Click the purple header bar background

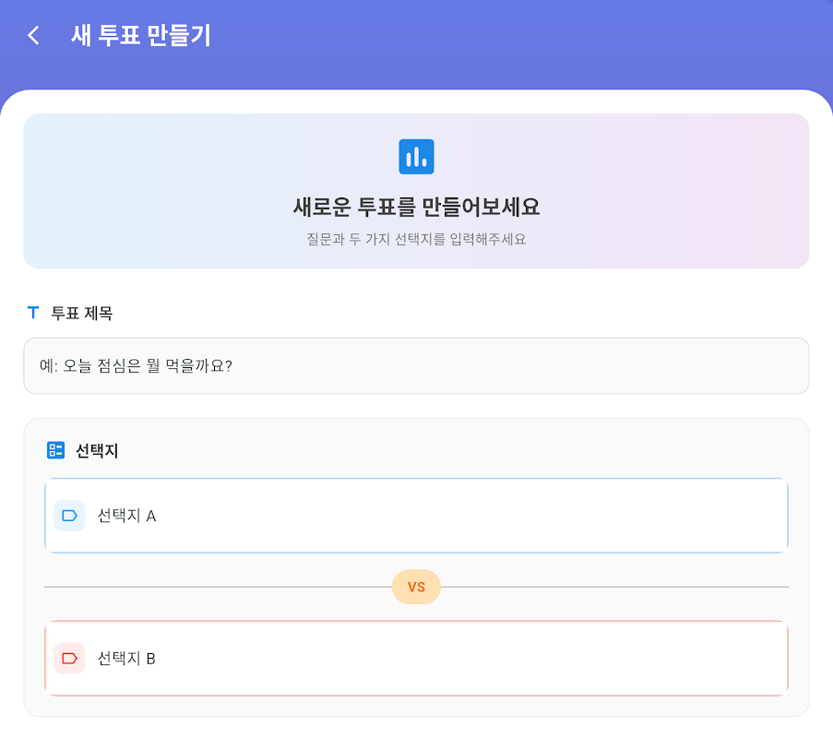553,42
